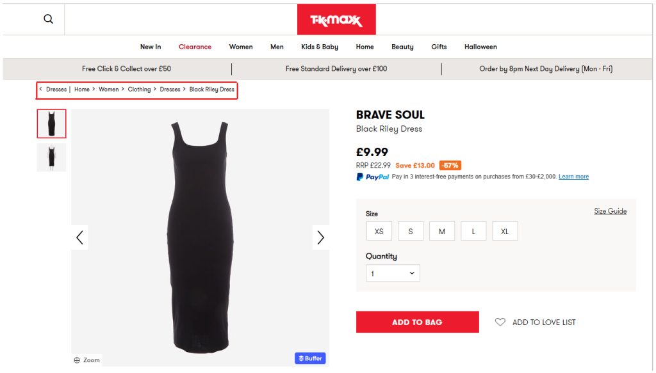Click the Add to Love List heart
656x373 pixels.
[500, 322]
